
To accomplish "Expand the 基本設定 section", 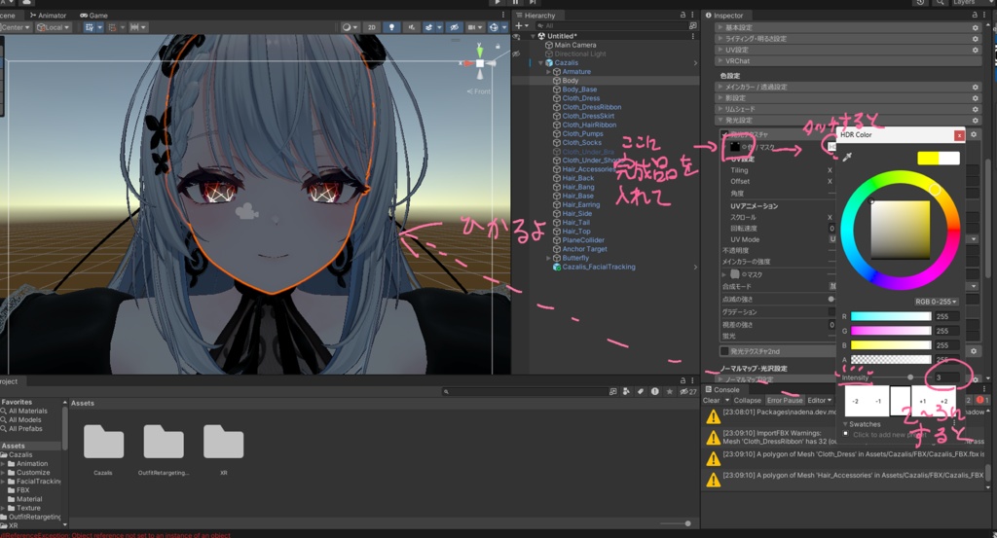I will tap(848, 27).
